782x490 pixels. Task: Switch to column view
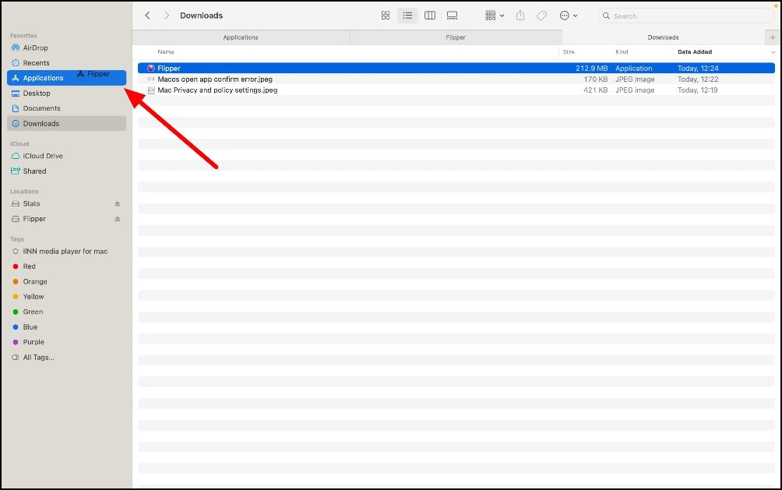429,16
